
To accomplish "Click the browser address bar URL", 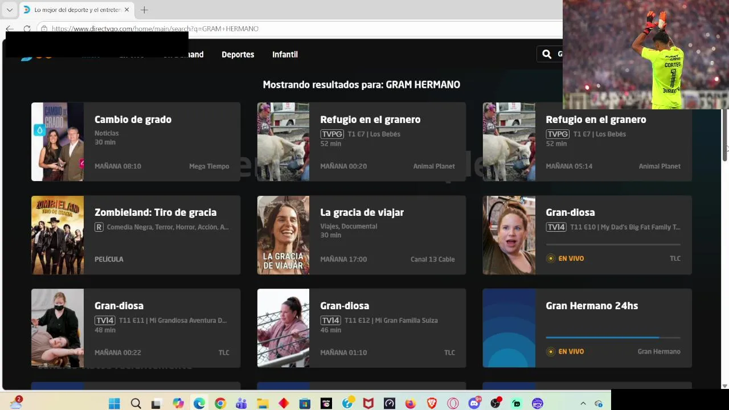I will coord(155,28).
